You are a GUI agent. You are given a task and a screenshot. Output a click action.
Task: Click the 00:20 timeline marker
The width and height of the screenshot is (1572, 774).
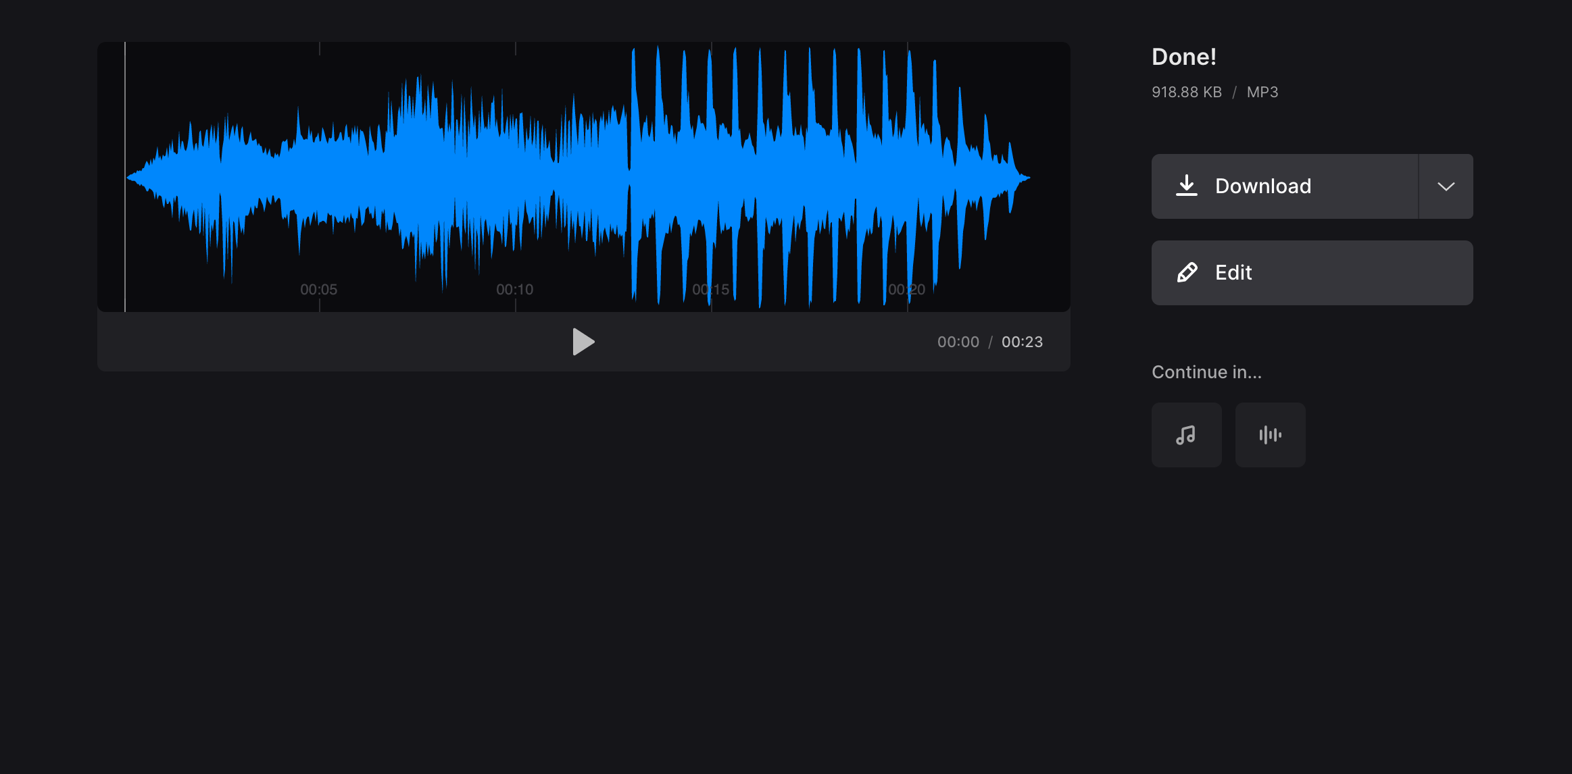click(x=906, y=290)
